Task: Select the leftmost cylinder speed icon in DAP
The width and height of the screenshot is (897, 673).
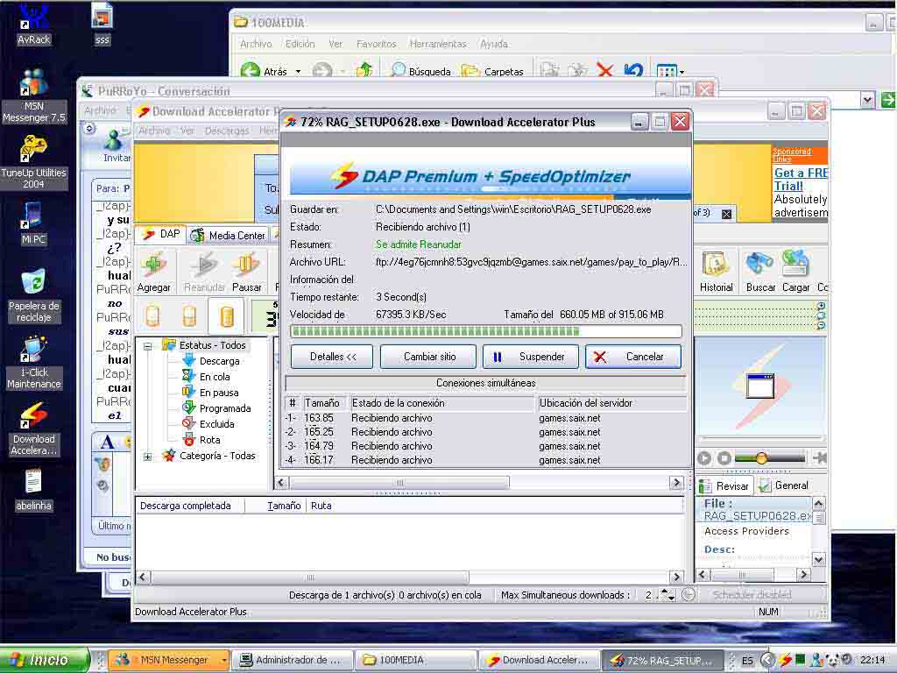Action: tap(152, 315)
